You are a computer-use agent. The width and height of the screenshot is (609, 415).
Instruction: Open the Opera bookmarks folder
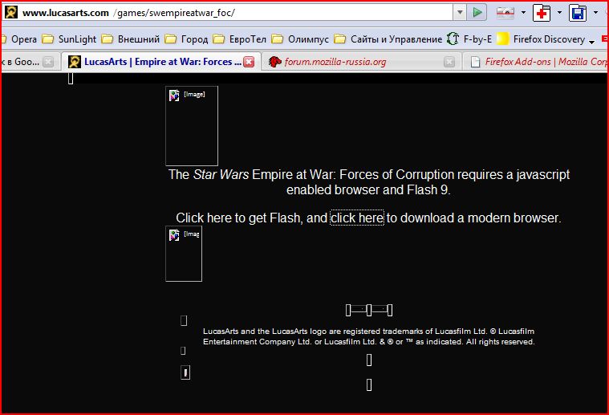coord(19,39)
